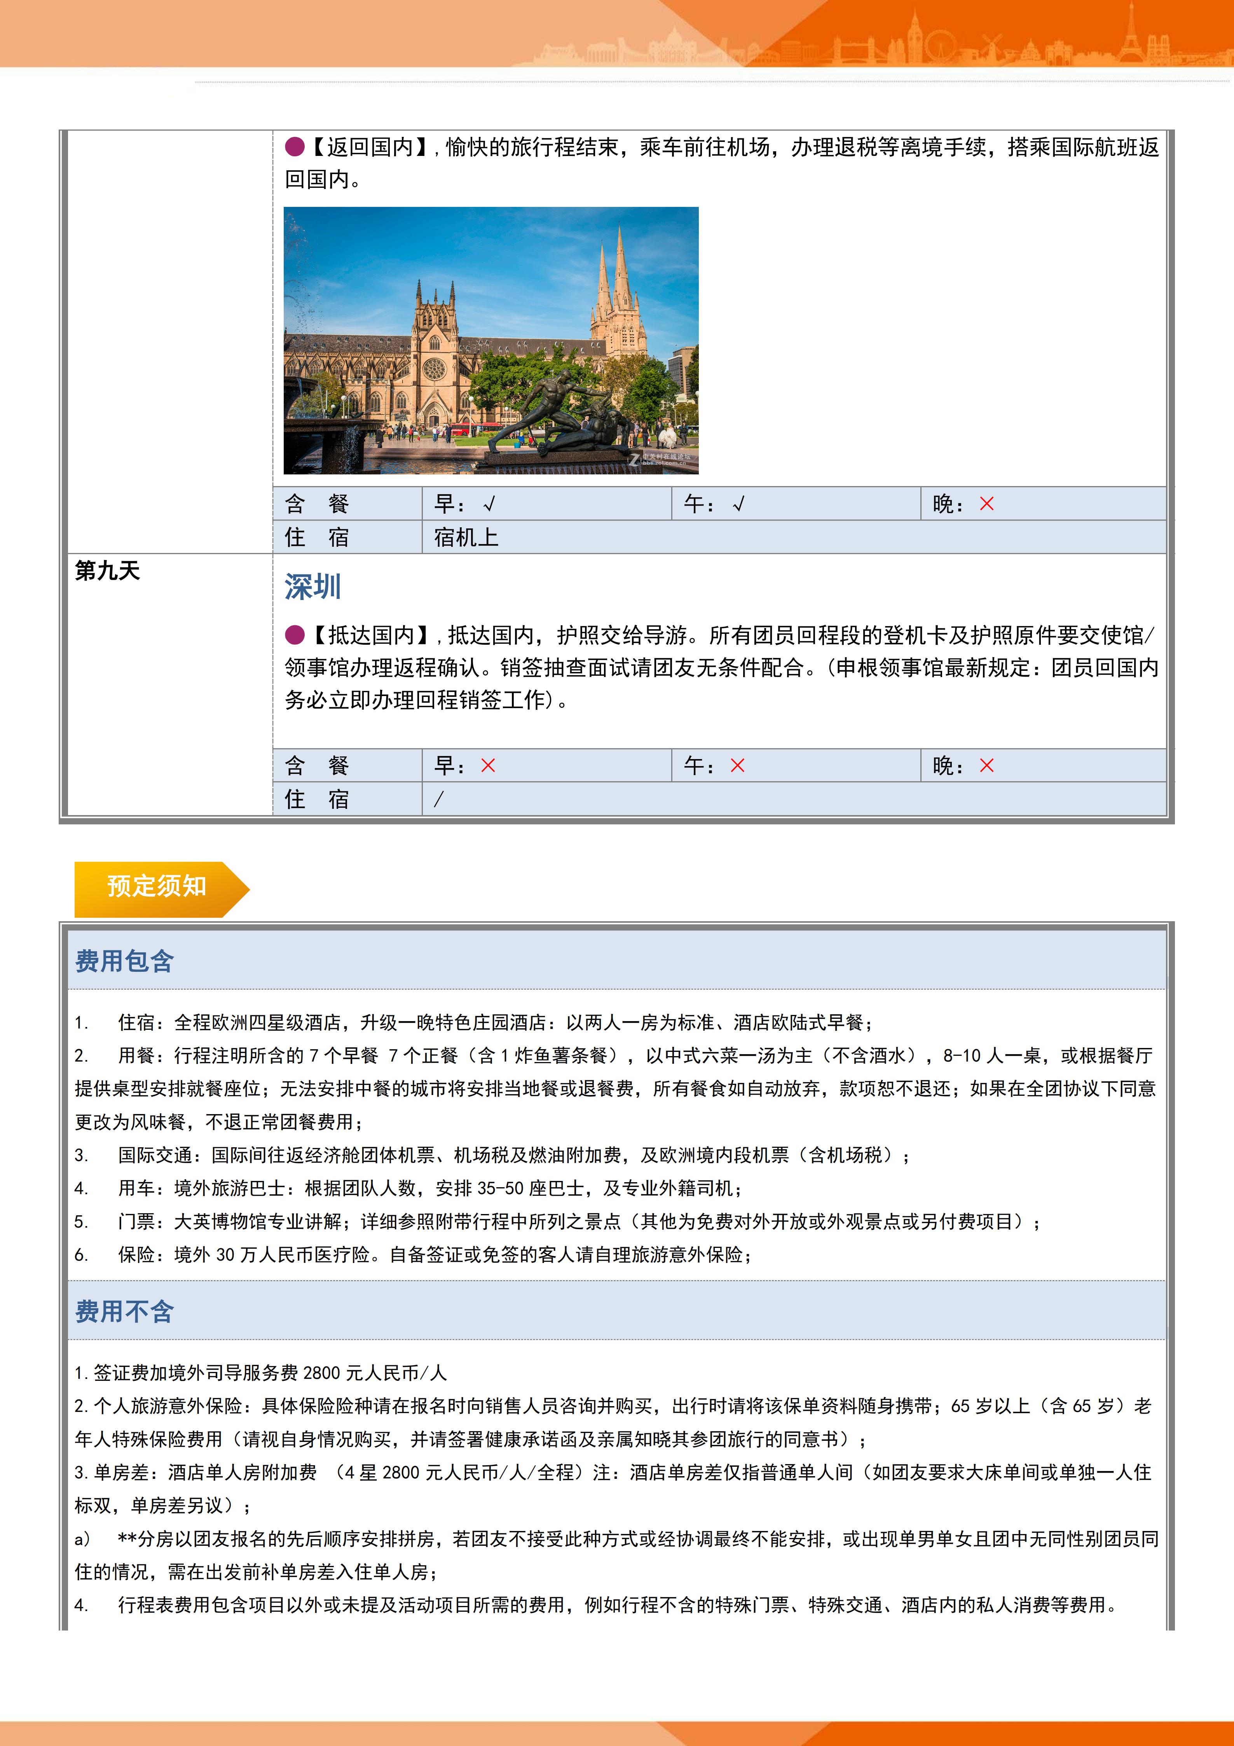Click the purple bullet before 【抵达国内】
The image size is (1234, 1746).
[295, 635]
